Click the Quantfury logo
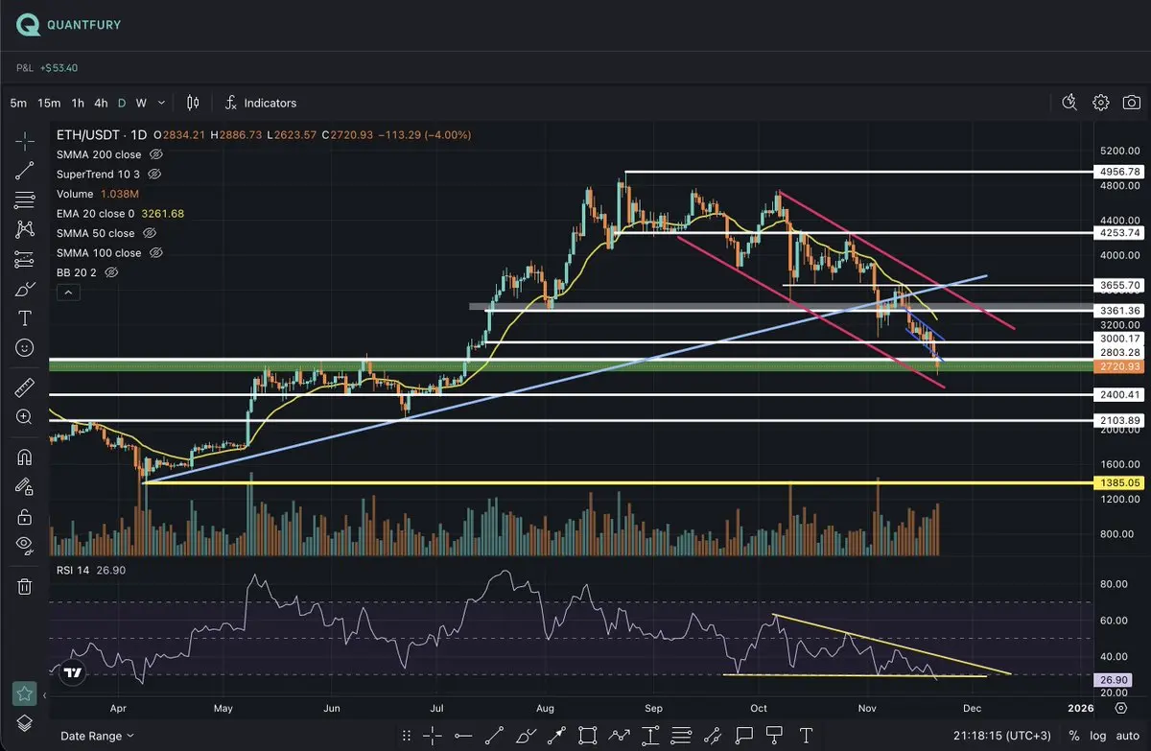The image size is (1151, 751). tap(69, 25)
